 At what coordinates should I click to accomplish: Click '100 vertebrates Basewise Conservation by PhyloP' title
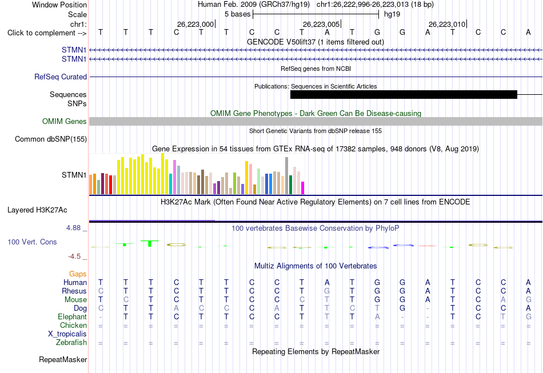[x=315, y=228]
